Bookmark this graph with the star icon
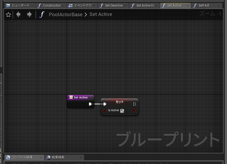The height and width of the screenshot is (164, 227). 8,15
